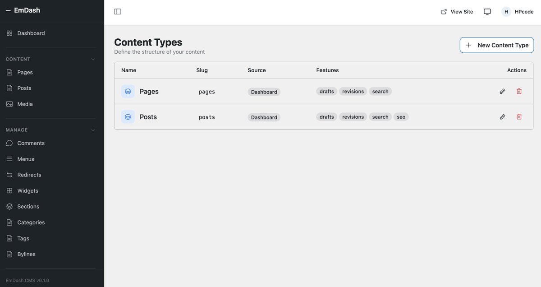Click the Pages document icon in sidebar
The height and width of the screenshot is (287, 541).
[x=9, y=72]
